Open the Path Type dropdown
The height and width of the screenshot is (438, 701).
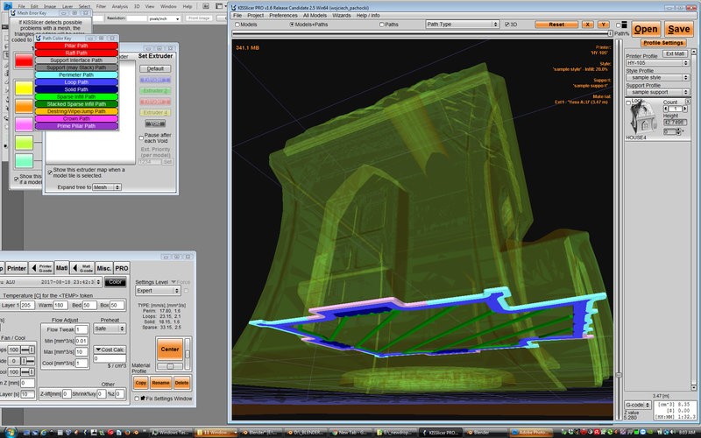462,25
